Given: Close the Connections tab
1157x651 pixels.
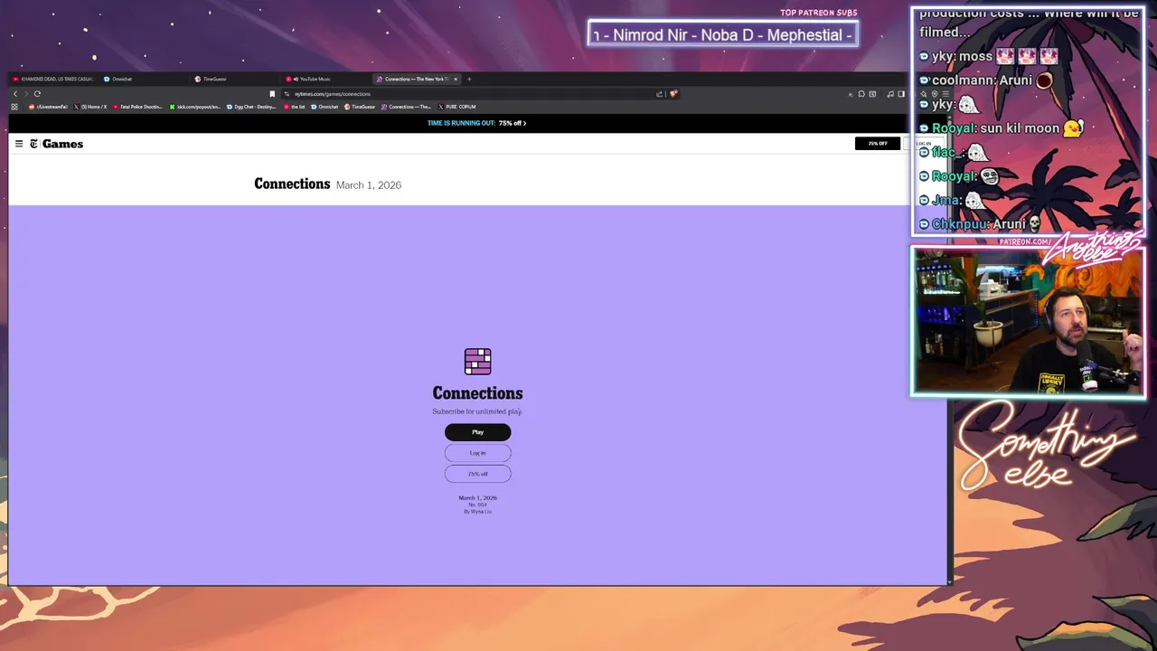Looking at the screenshot, I should pyautogui.click(x=456, y=79).
